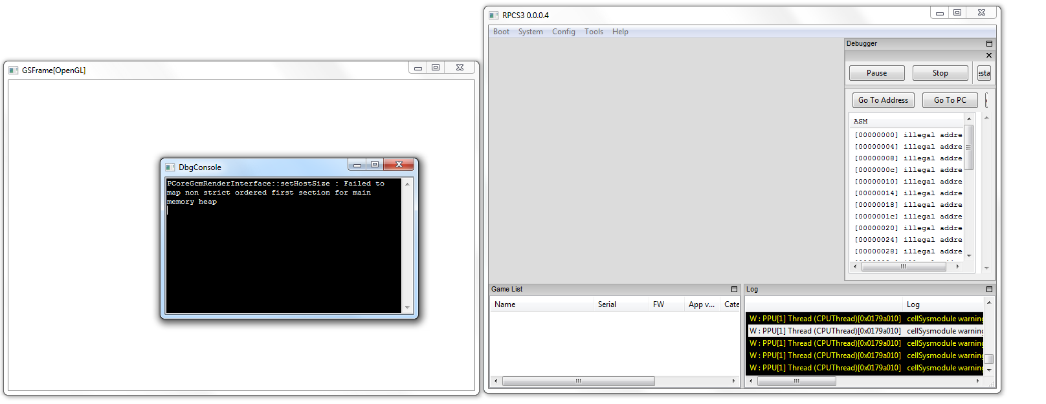Image resolution: width=1046 pixels, height=404 pixels.
Task: Open the Boot menu
Action: (x=501, y=32)
